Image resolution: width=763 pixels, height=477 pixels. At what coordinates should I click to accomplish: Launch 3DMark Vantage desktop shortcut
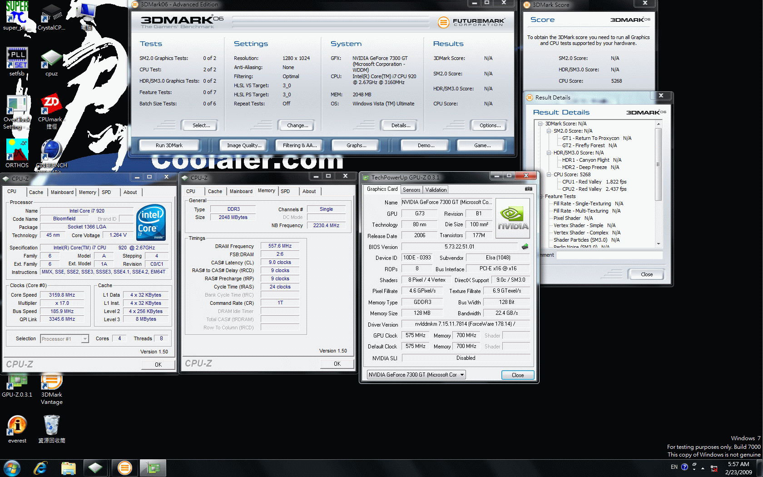[x=51, y=389]
